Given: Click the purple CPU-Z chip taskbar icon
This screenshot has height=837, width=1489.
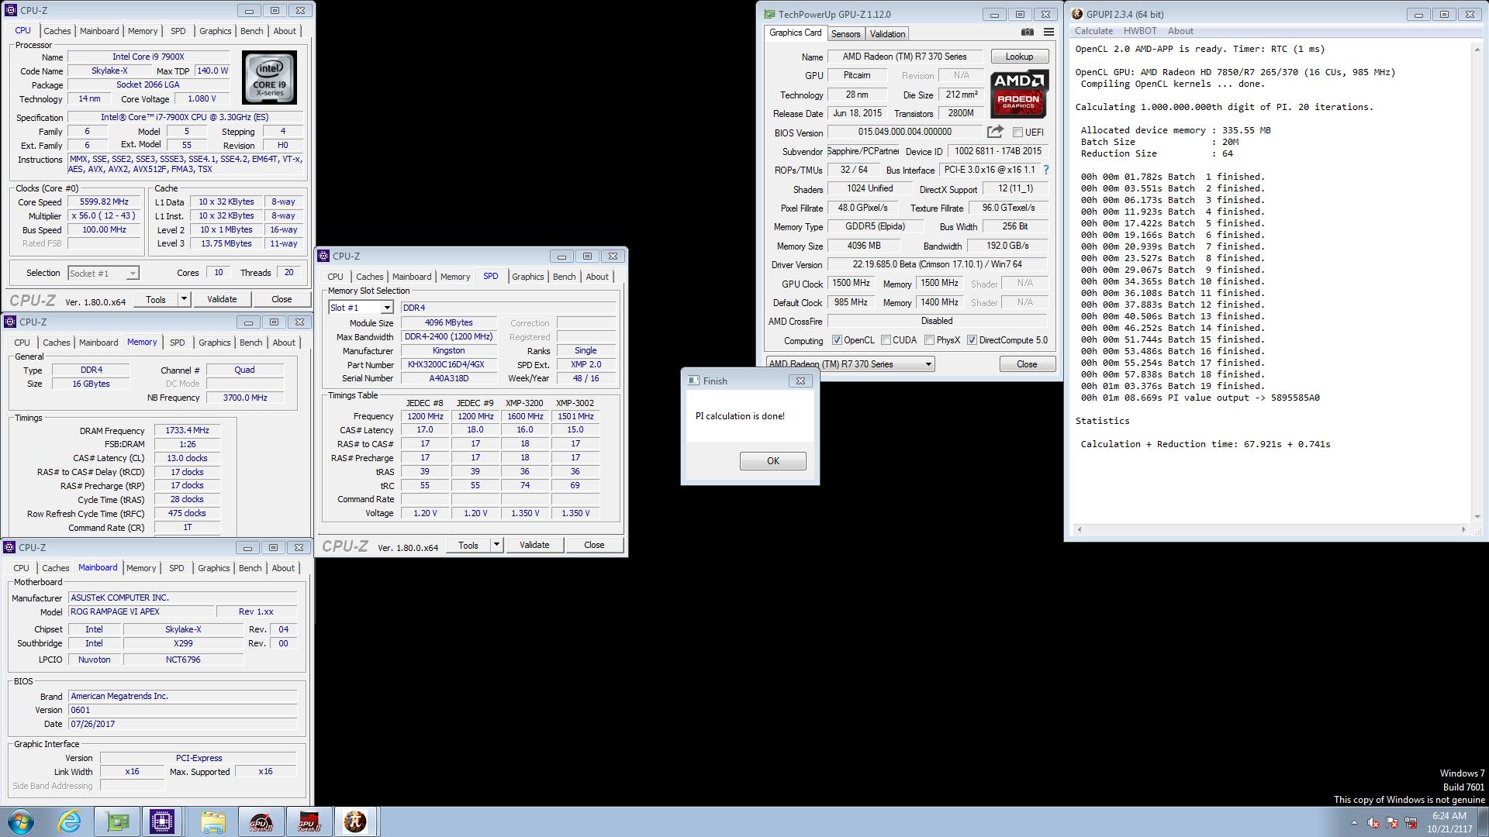Looking at the screenshot, I should tap(162, 821).
